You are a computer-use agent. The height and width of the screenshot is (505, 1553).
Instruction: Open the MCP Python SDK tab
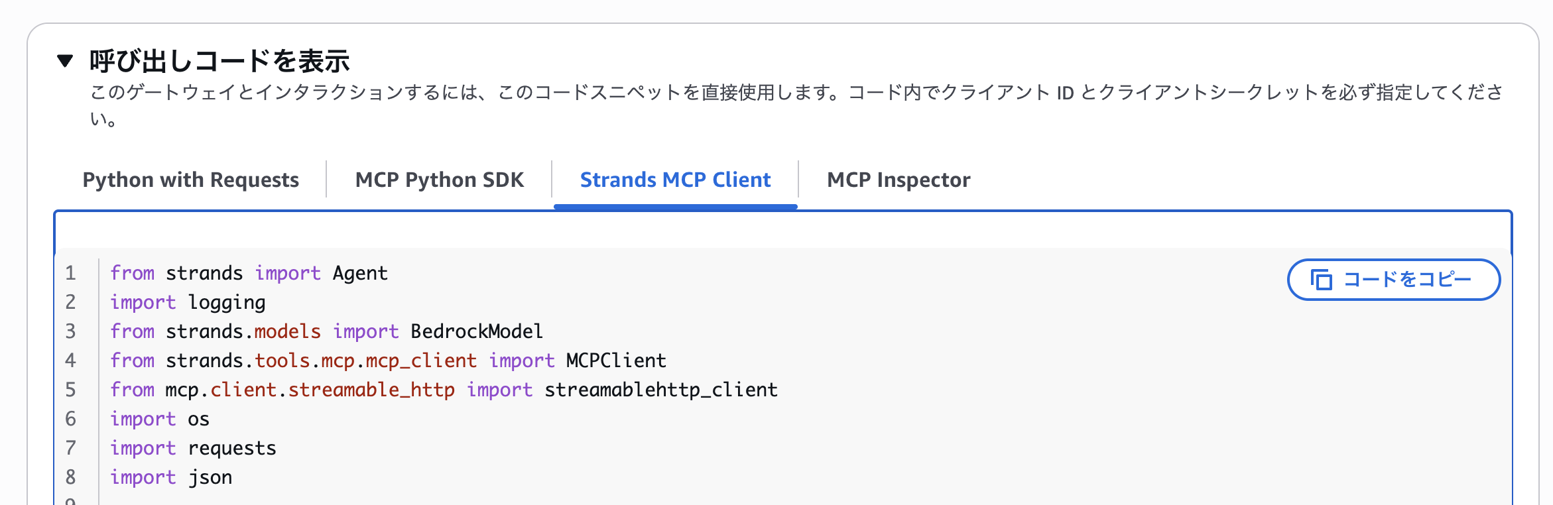[x=440, y=179]
